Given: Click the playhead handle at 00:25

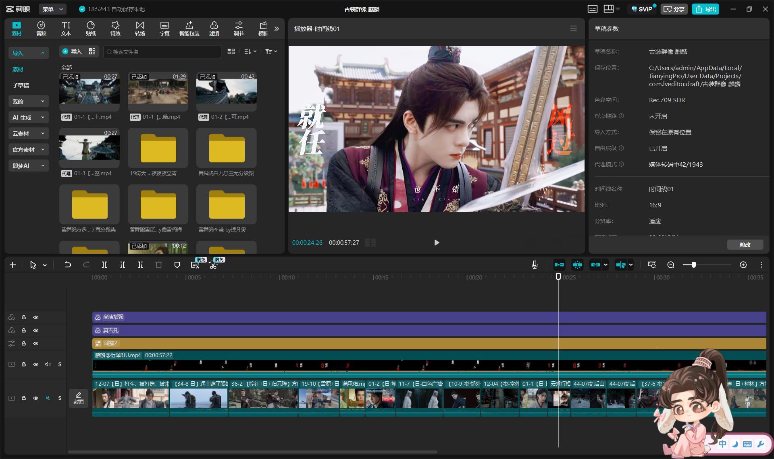Looking at the screenshot, I should [558, 277].
